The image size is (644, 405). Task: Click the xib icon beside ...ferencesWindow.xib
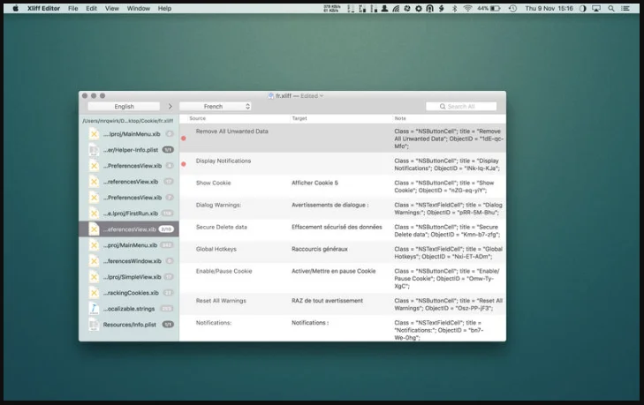click(94, 261)
